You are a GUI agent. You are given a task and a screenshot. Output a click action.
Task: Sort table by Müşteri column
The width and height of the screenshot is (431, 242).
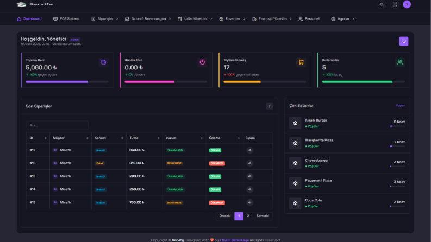[x=70, y=138]
